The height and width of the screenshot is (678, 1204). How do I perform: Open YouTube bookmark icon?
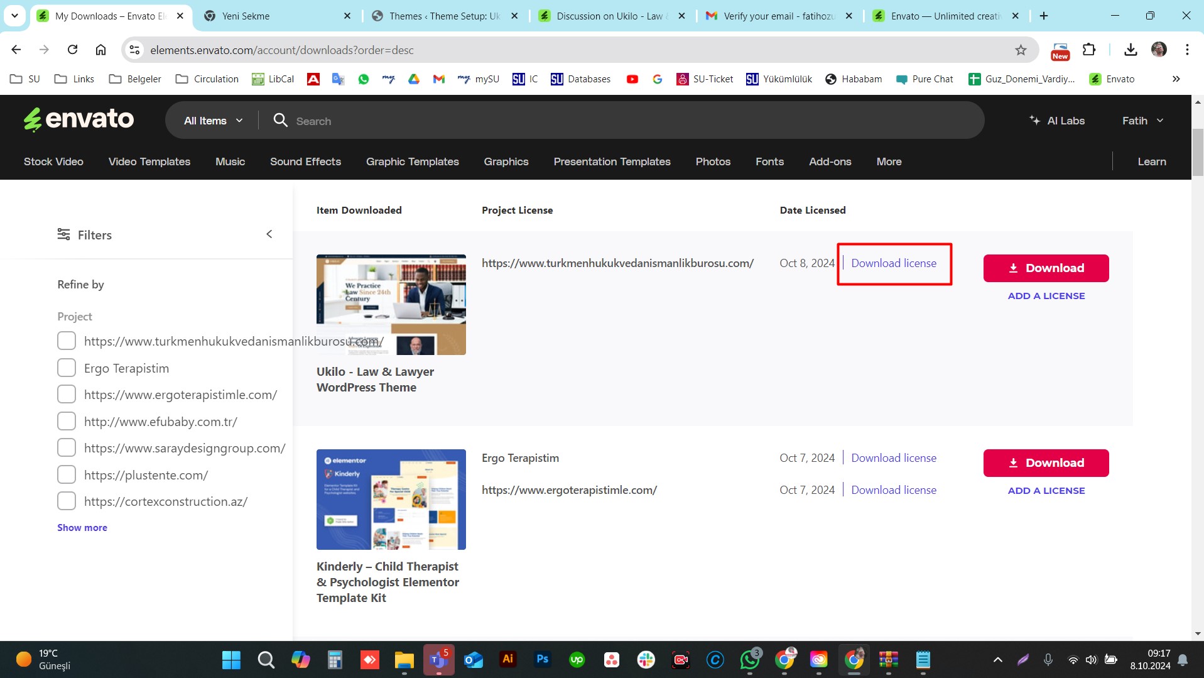(x=632, y=79)
